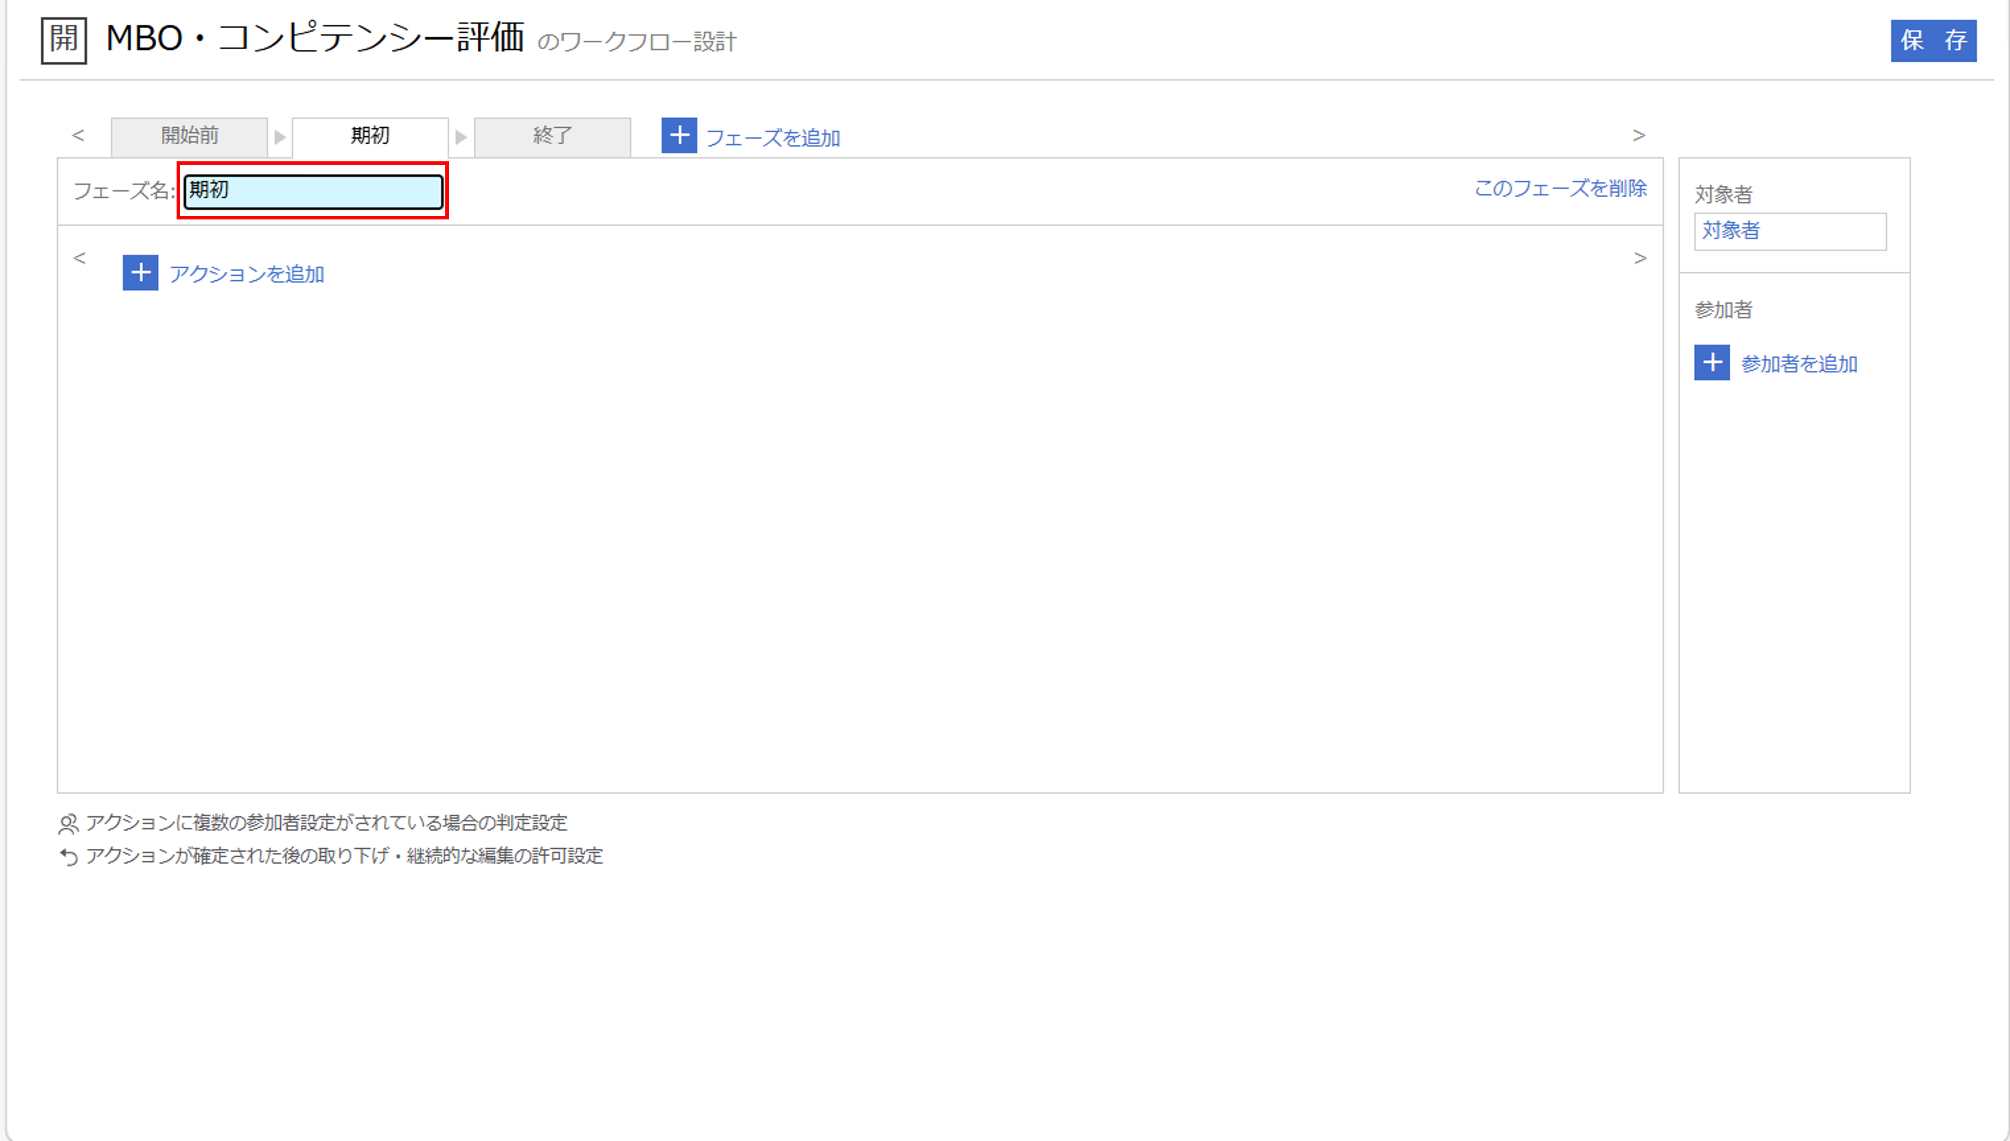Click the フェーズを追加 link
The height and width of the screenshot is (1141, 2010).
point(773,138)
